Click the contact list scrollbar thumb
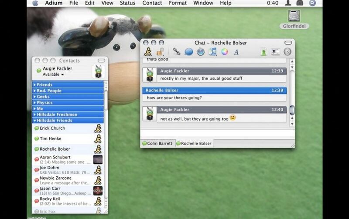 (106, 100)
